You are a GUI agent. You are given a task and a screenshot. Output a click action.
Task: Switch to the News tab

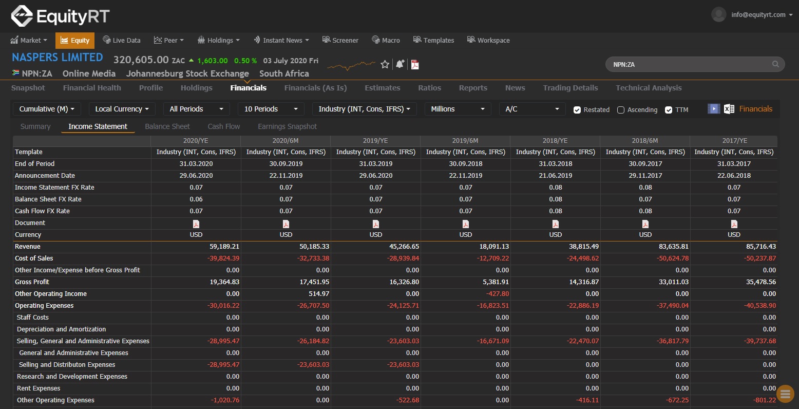coord(515,88)
